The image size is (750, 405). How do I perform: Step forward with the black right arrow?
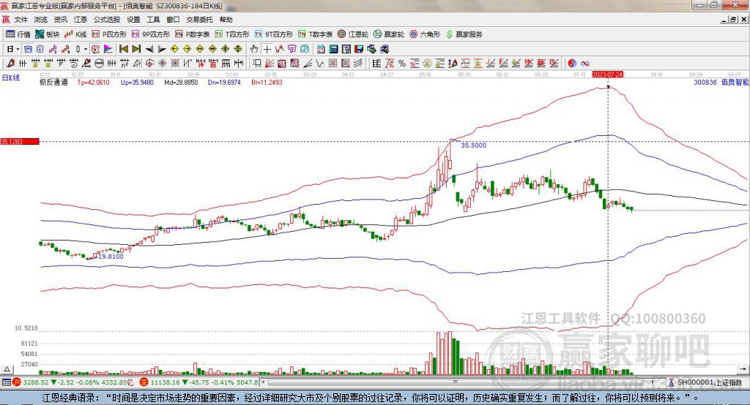162,49
